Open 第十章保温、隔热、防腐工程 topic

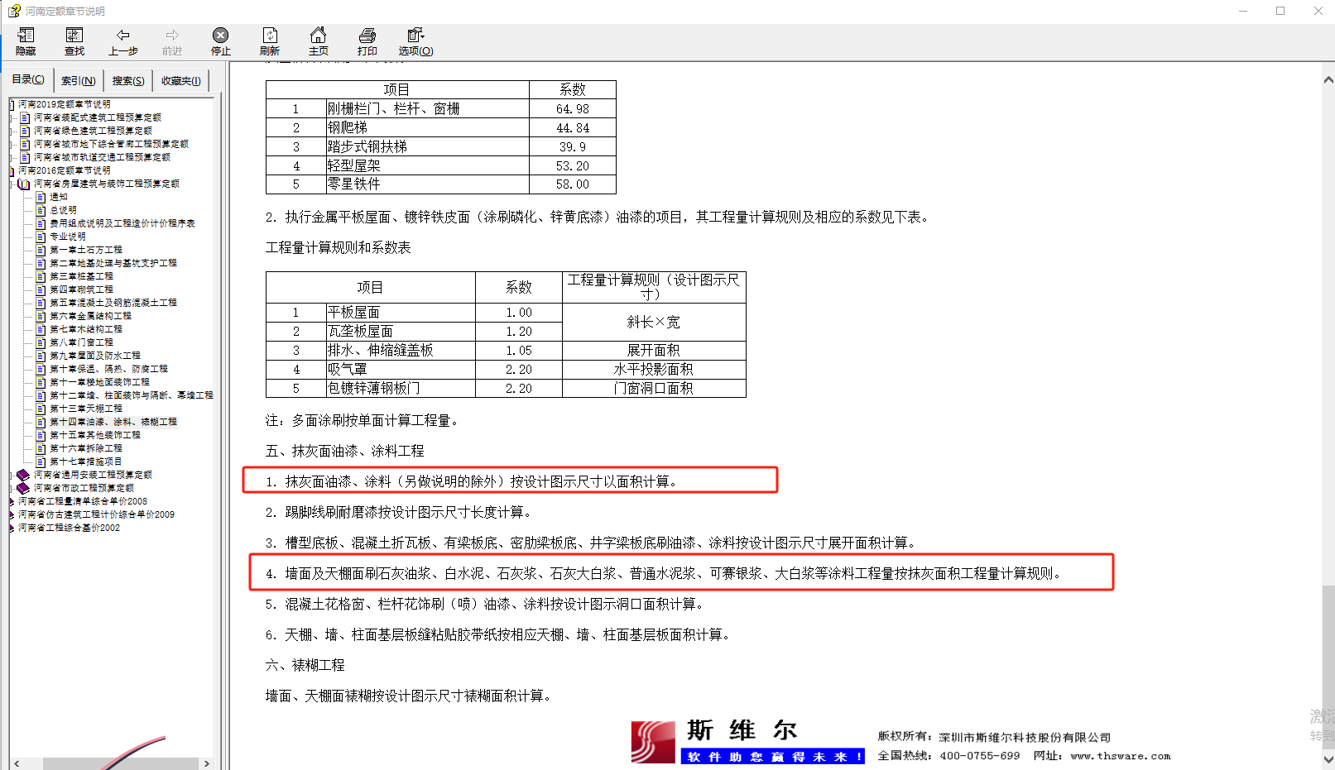pos(108,369)
